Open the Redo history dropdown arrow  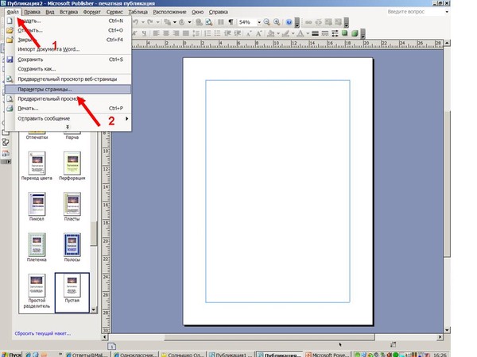(157, 22)
